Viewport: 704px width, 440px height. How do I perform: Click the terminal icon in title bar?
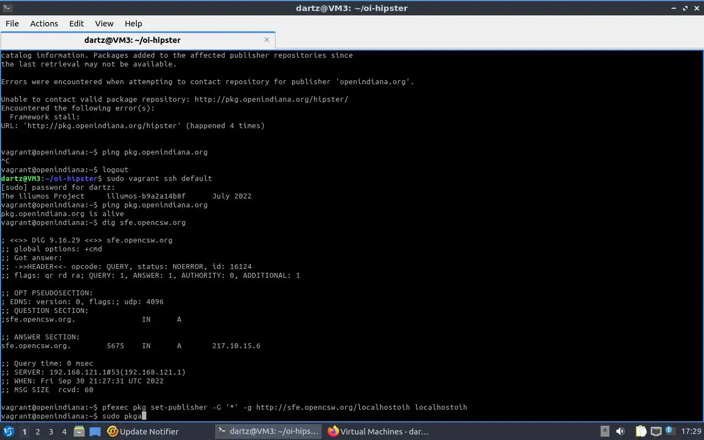7,8
